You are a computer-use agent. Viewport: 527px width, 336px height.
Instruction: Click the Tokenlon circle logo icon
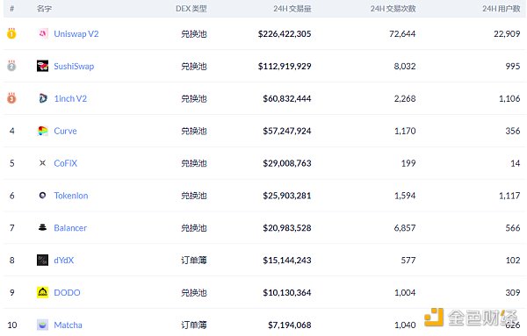[x=43, y=196]
